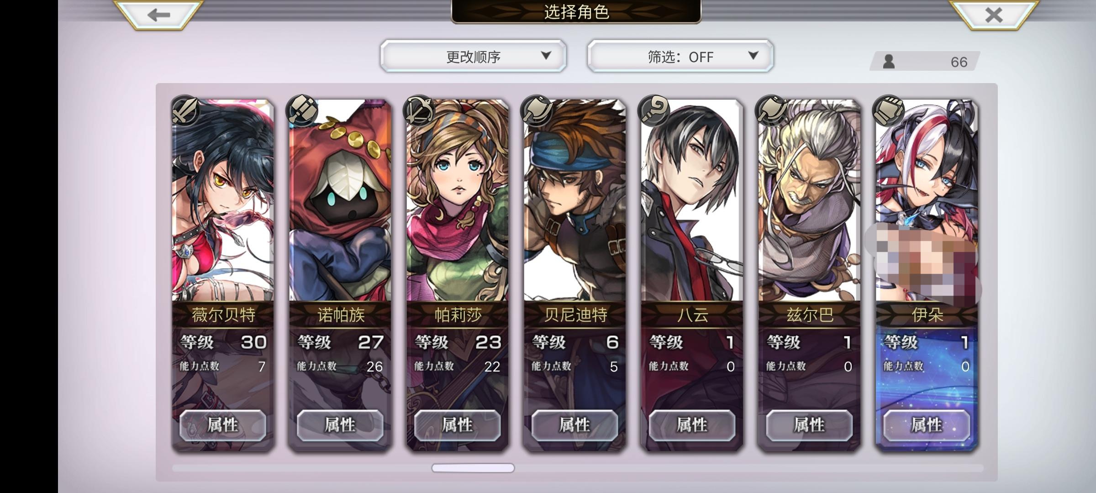Screen dimensions: 1096x493
Task: Tap the bow class icon on 帕莉莎's card
Action: [419, 110]
